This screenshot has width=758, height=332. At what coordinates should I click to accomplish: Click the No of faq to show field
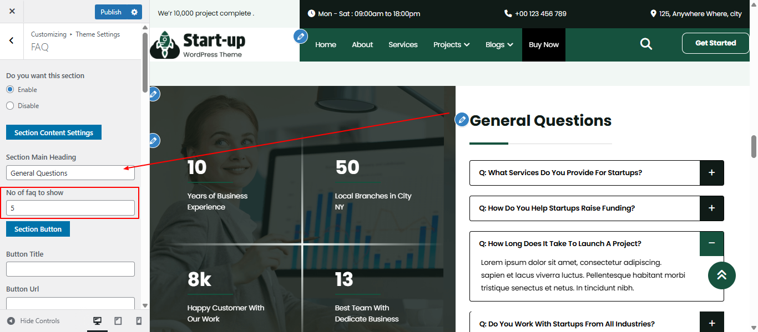click(x=70, y=208)
